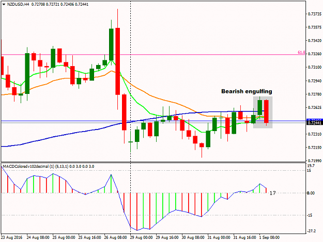
Task: Select the MACD scale value 15
Action: tap(309, 170)
